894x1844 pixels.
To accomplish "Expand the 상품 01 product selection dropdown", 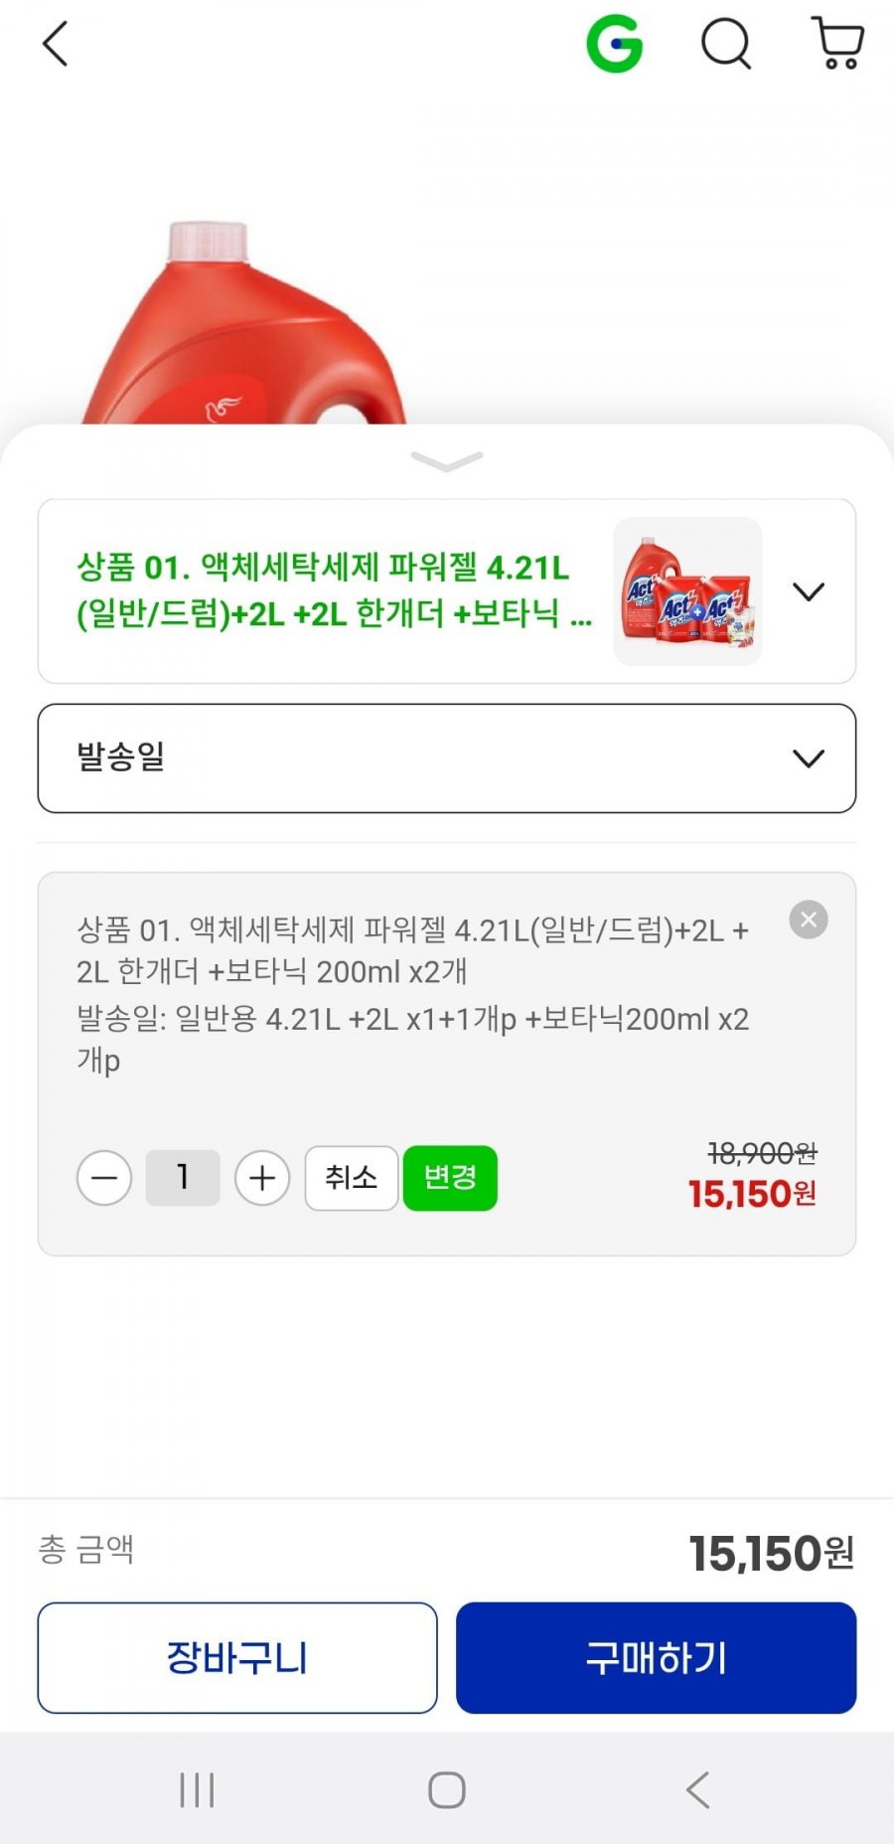I will [x=809, y=592].
